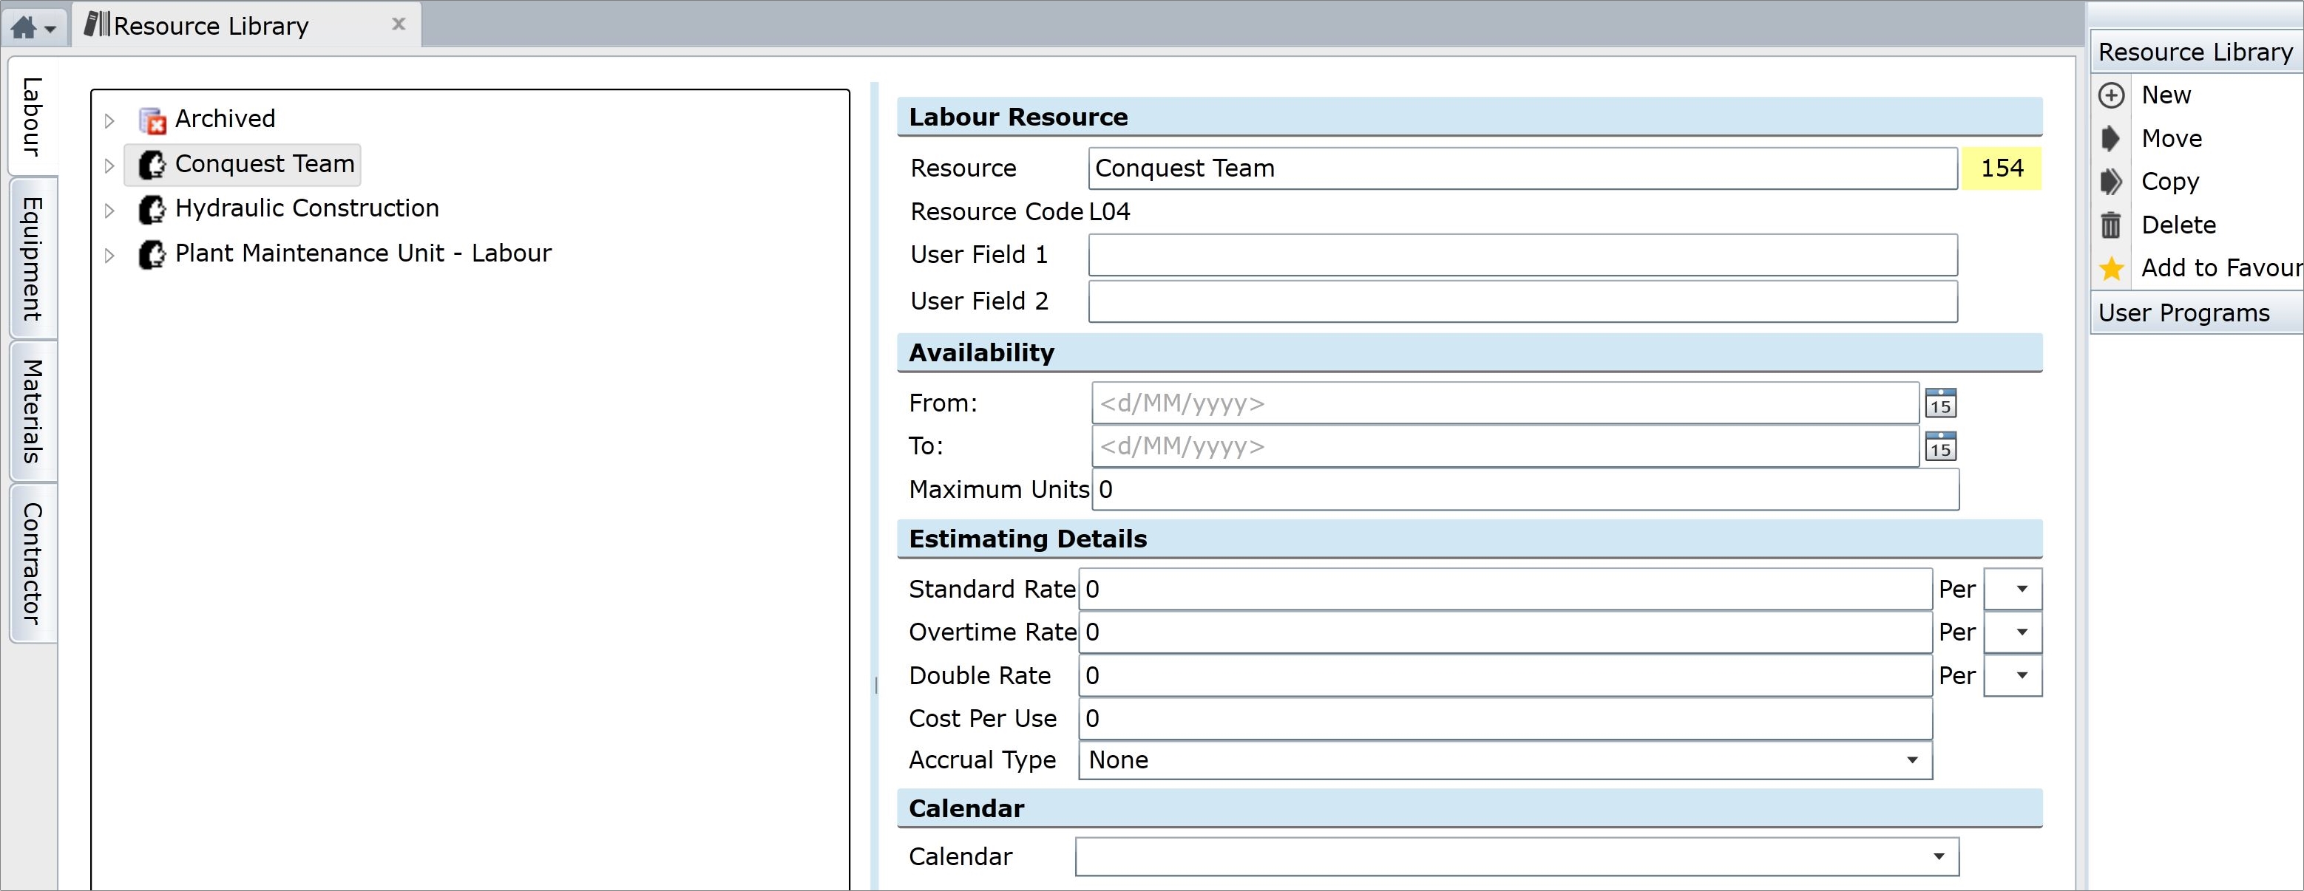This screenshot has height=891, width=2304.
Task: Click the New action
Action: 2166,95
